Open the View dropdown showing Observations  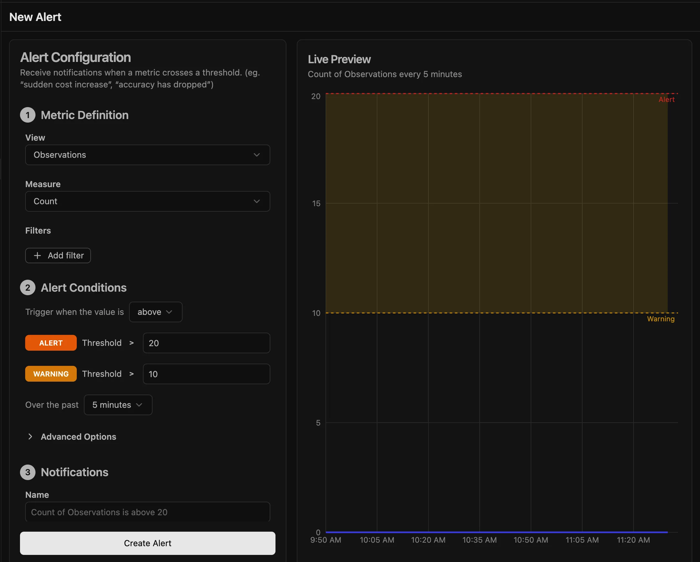tap(147, 155)
